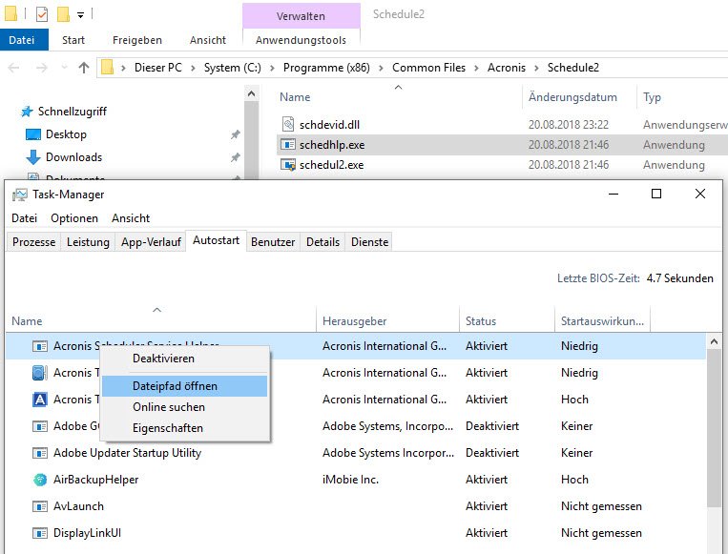Image resolution: width=728 pixels, height=554 pixels.
Task: Click Common Files in the address path
Action: tap(428, 68)
